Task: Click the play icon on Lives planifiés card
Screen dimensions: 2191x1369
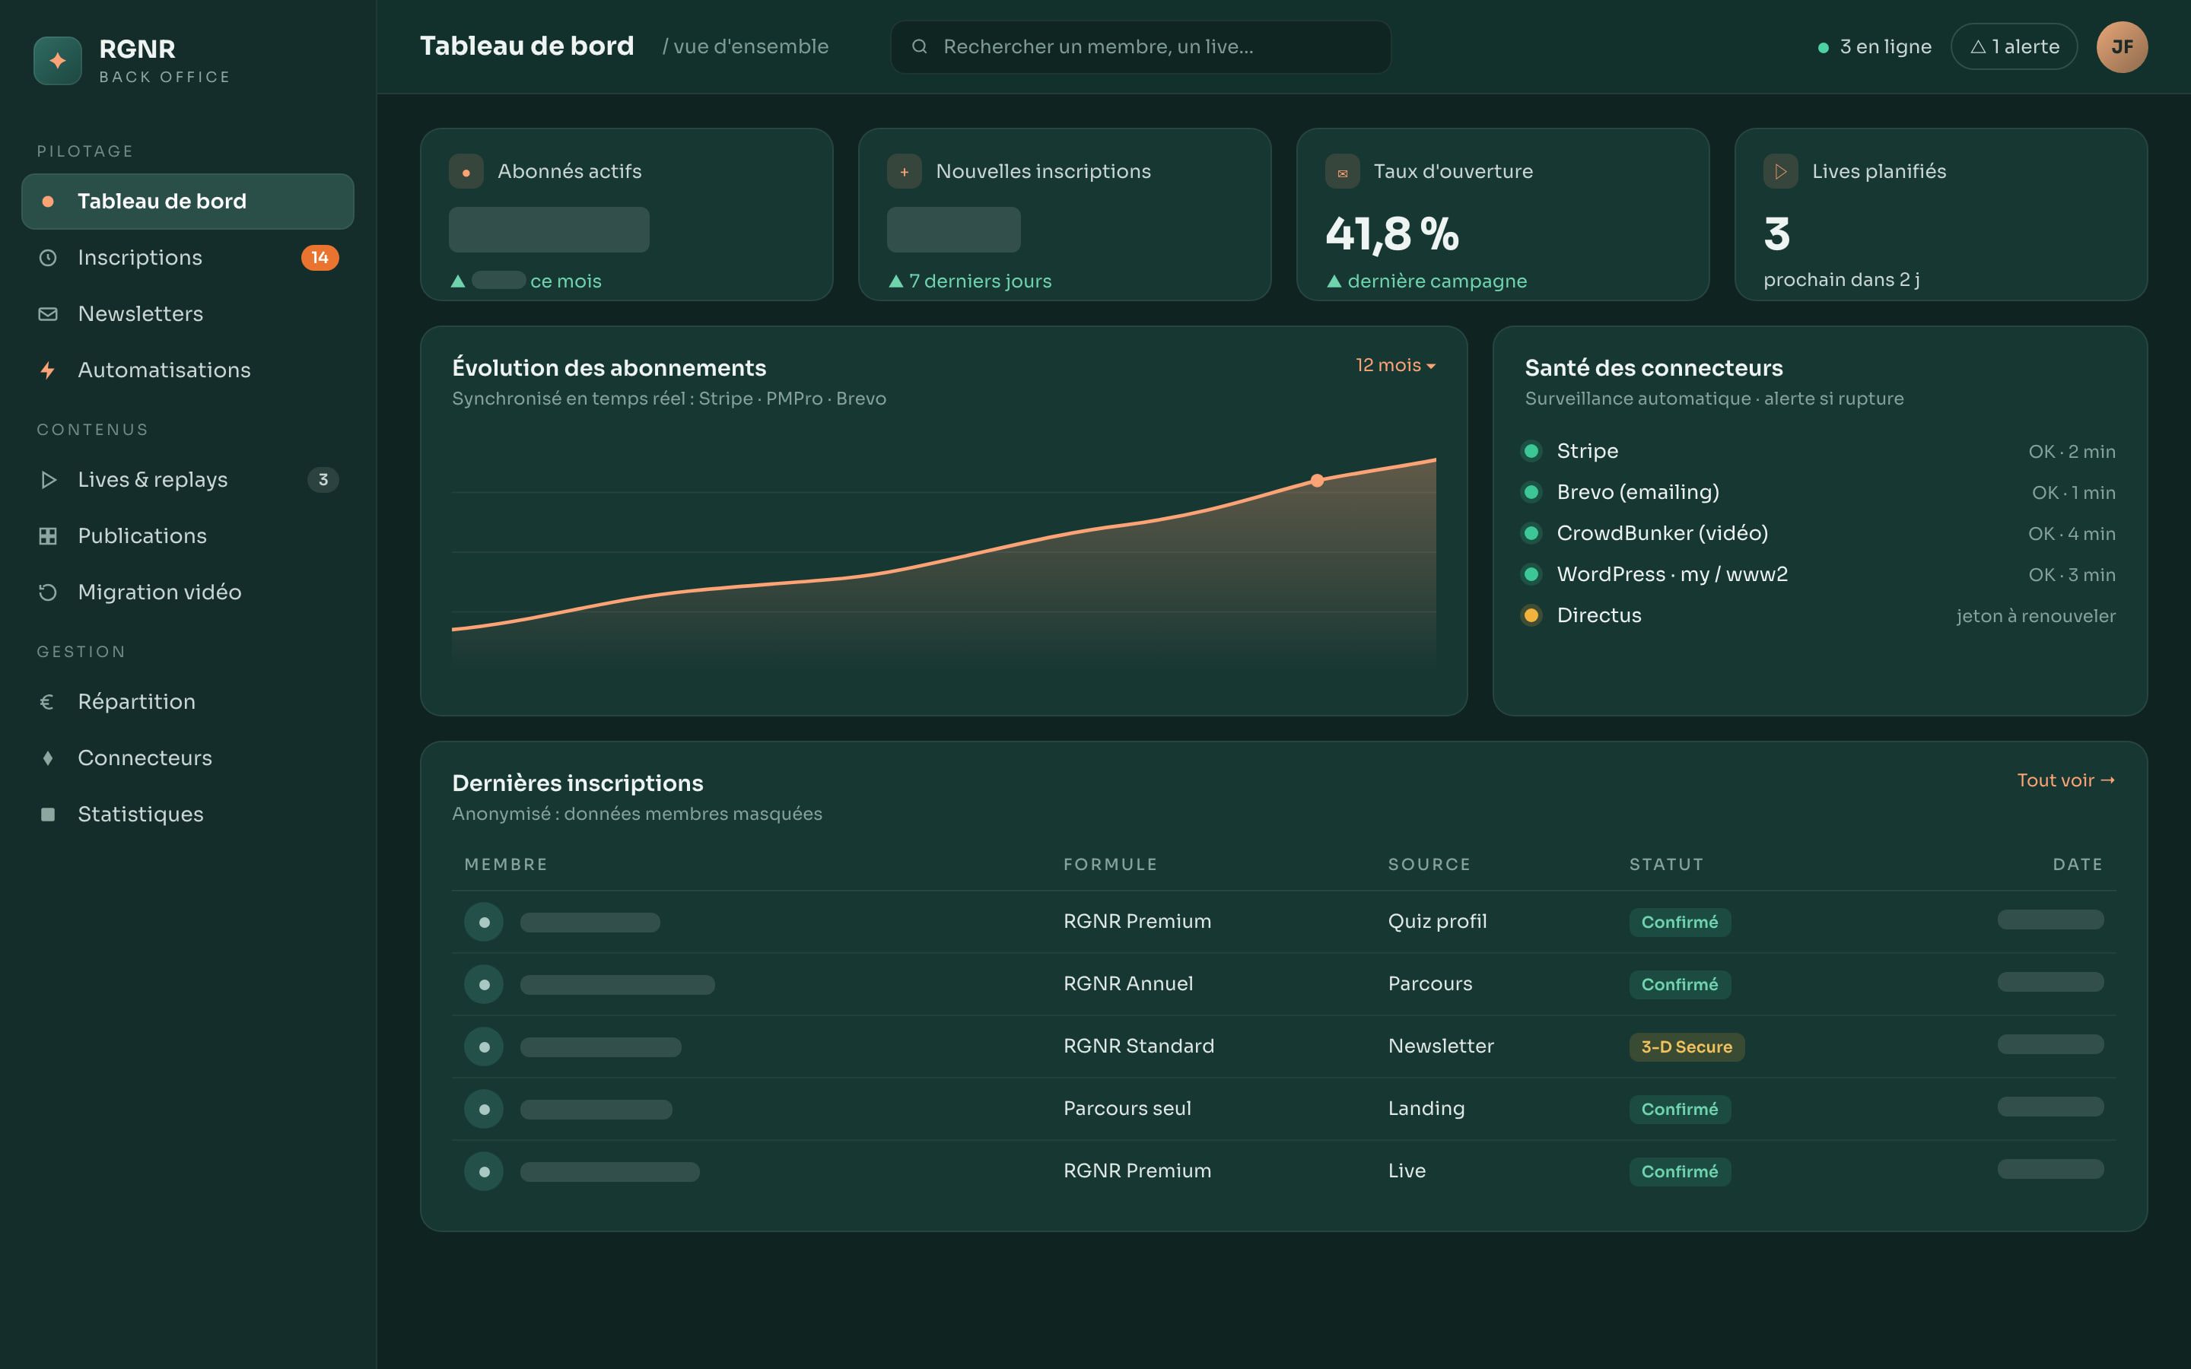Action: click(1781, 171)
